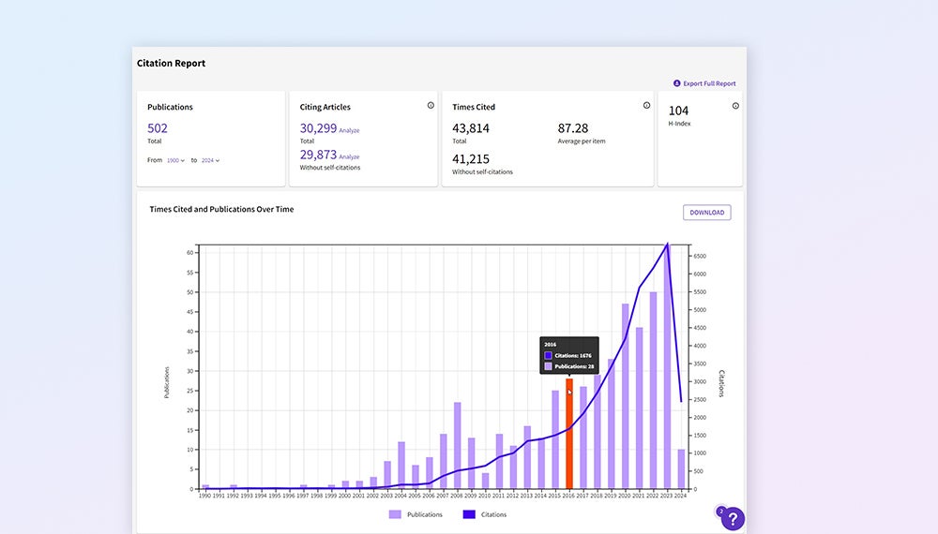Click the 2020 publications bar
Screen dimensions: 938x534
click(x=625, y=396)
